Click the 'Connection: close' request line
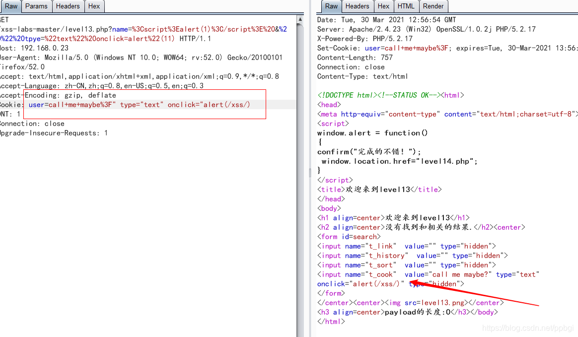 [32, 124]
